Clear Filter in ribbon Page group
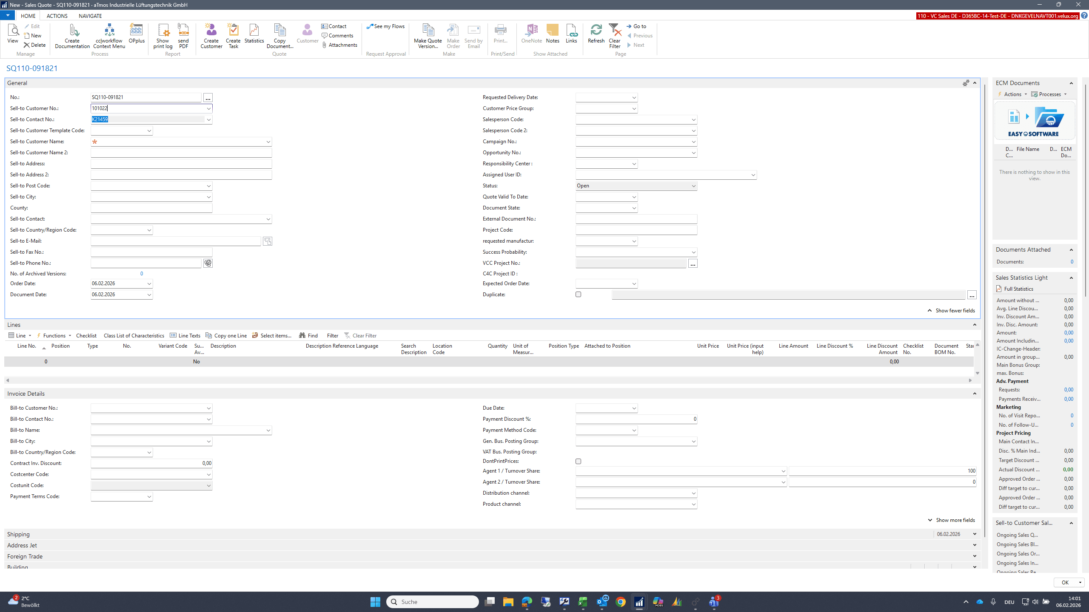This screenshot has height=612, width=1089. pyautogui.click(x=615, y=36)
